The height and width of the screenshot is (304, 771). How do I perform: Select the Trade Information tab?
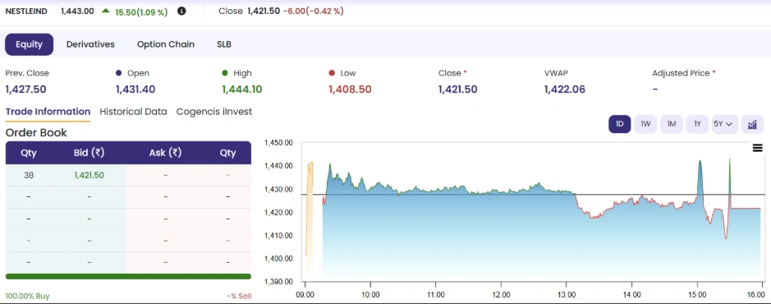click(48, 112)
